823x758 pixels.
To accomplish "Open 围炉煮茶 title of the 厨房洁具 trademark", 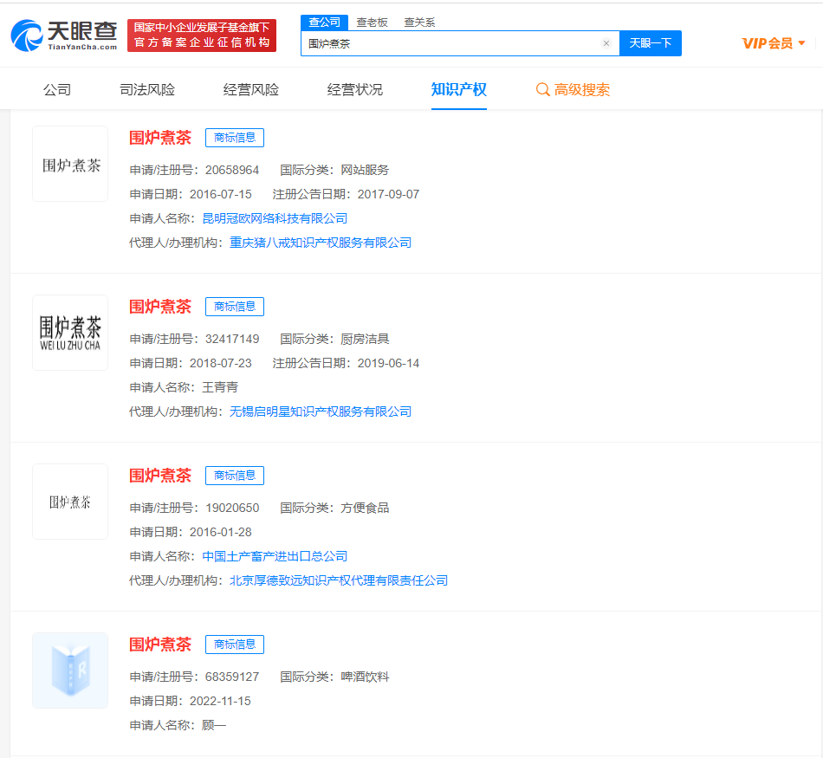I will [x=160, y=307].
